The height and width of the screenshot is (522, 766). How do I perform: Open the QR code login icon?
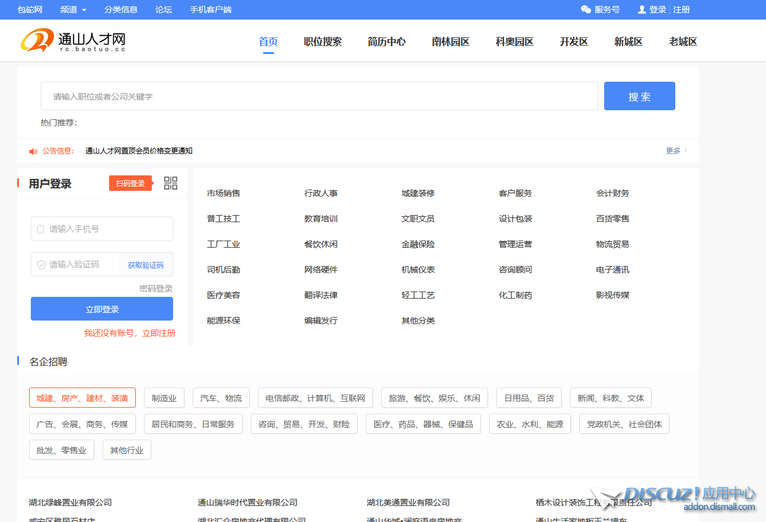tap(171, 183)
